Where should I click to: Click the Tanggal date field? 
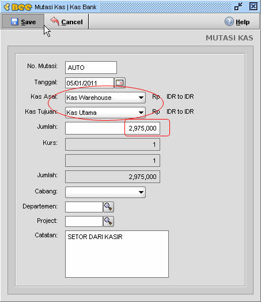(89, 83)
